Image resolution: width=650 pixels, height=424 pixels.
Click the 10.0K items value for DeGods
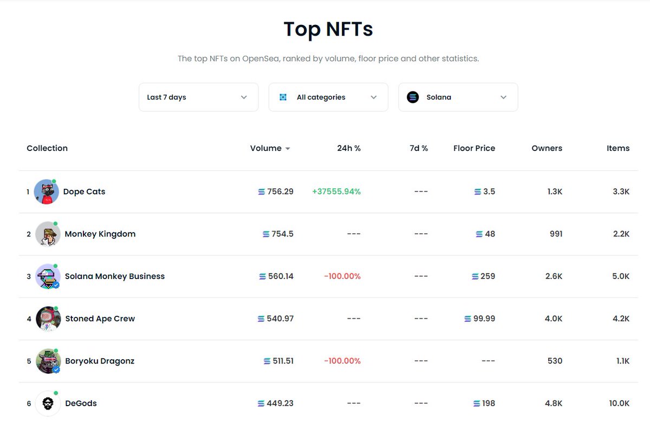pos(620,403)
